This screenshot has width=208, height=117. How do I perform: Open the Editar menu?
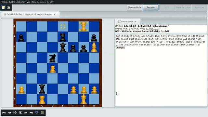12,2
